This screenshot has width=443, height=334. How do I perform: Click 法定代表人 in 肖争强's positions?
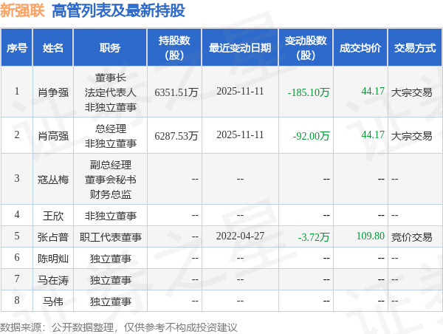point(111,92)
